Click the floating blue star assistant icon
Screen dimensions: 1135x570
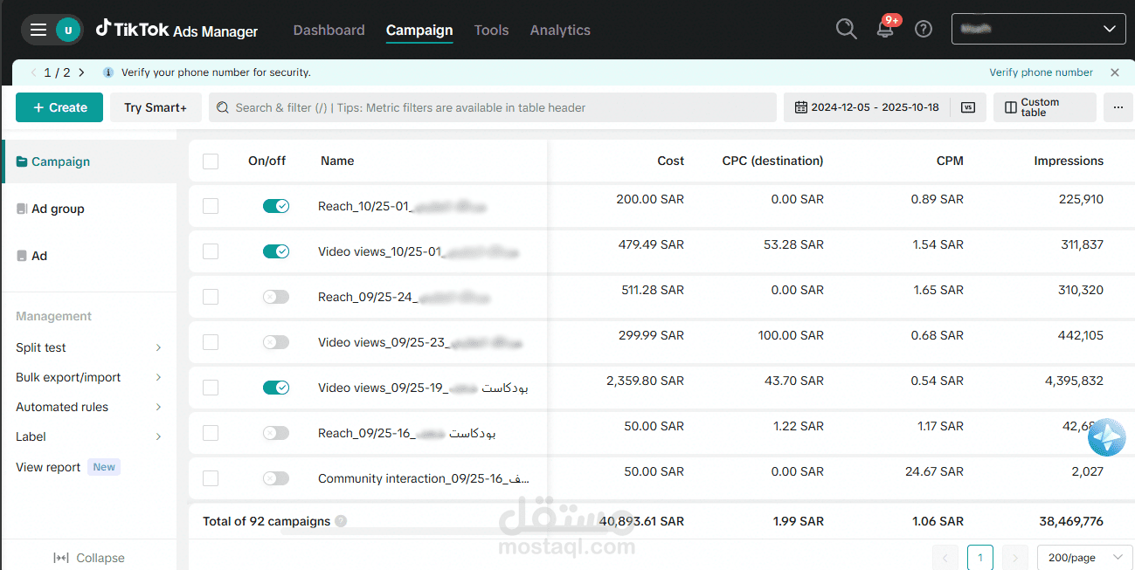pos(1107,437)
